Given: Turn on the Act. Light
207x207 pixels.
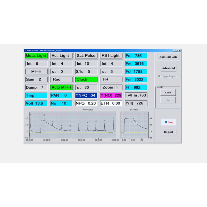Looking at the screenshot, I should [61, 56].
